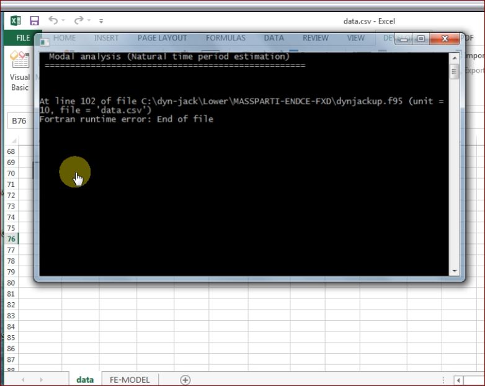This screenshot has height=386, width=485.
Task: Switch to the FE-MODEL sheet tab
Action: tap(130, 380)
